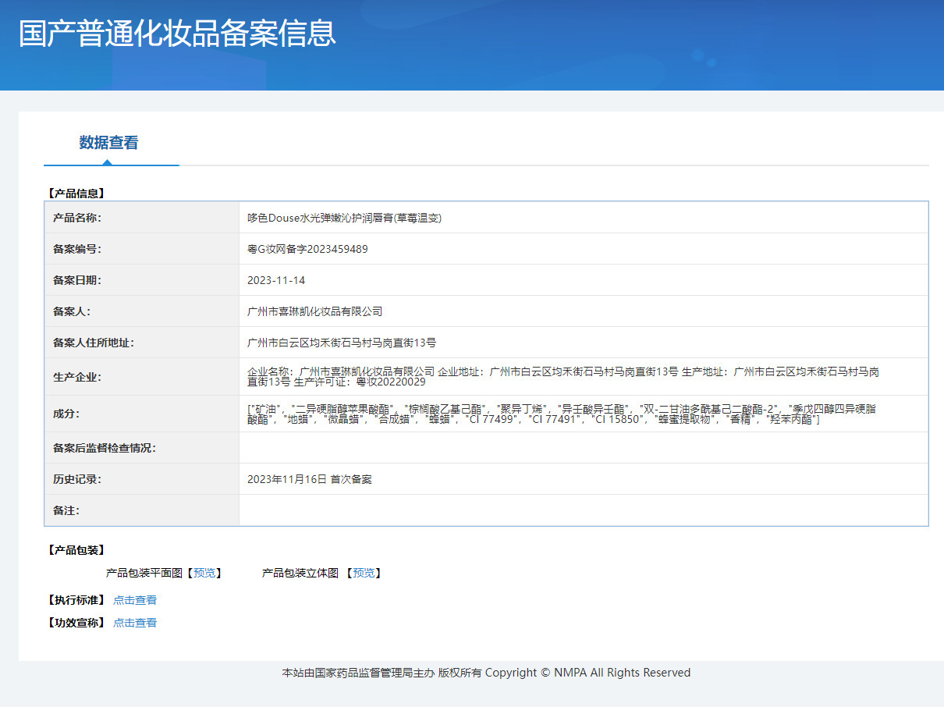Click the 生产企业 details text

[562, 377]
